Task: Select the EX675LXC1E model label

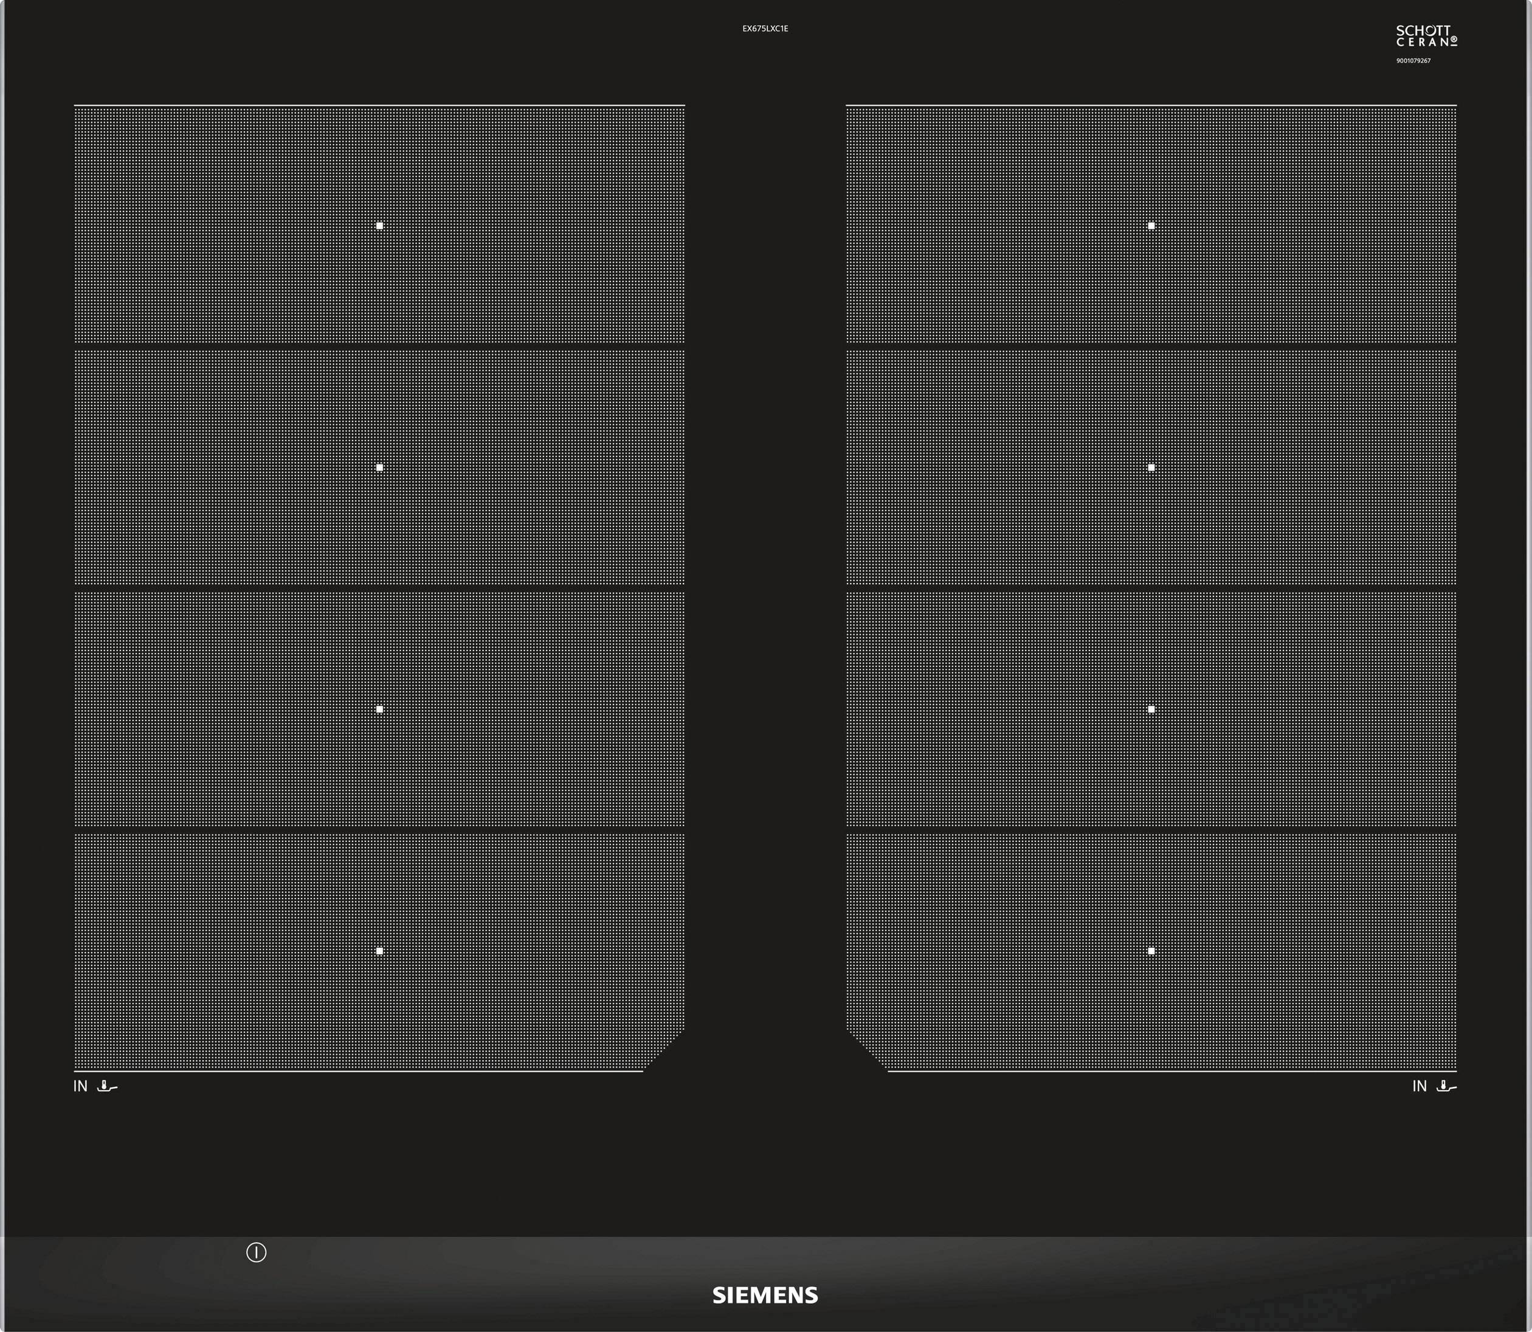Action: pos(765,28)
